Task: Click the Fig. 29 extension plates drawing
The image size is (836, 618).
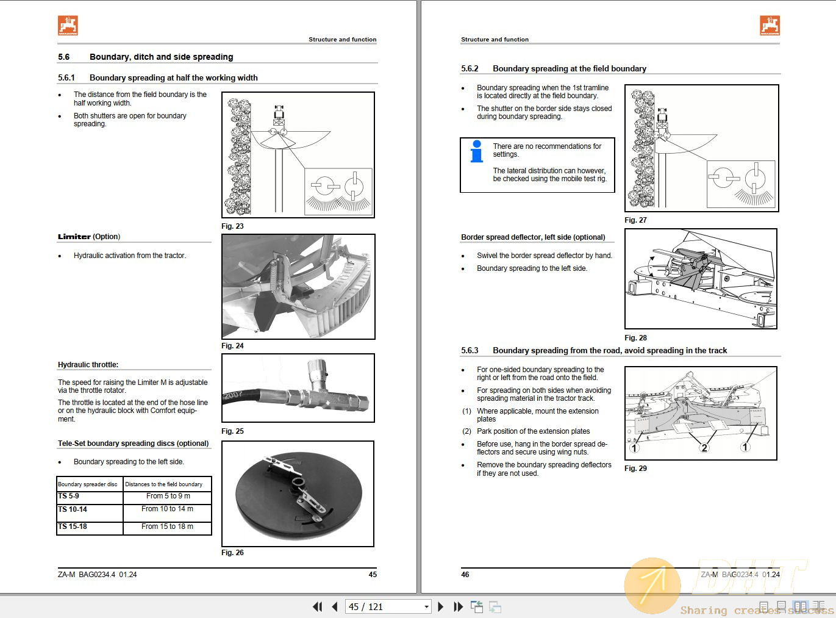Action: (701, 413)
